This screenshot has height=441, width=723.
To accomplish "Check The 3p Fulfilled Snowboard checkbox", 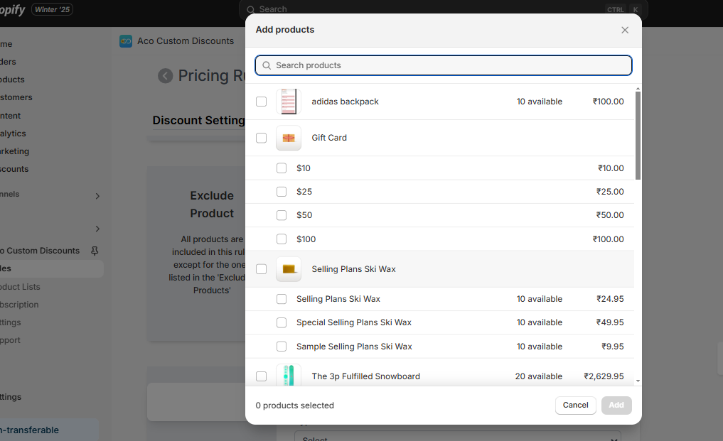I will [262, 376].
